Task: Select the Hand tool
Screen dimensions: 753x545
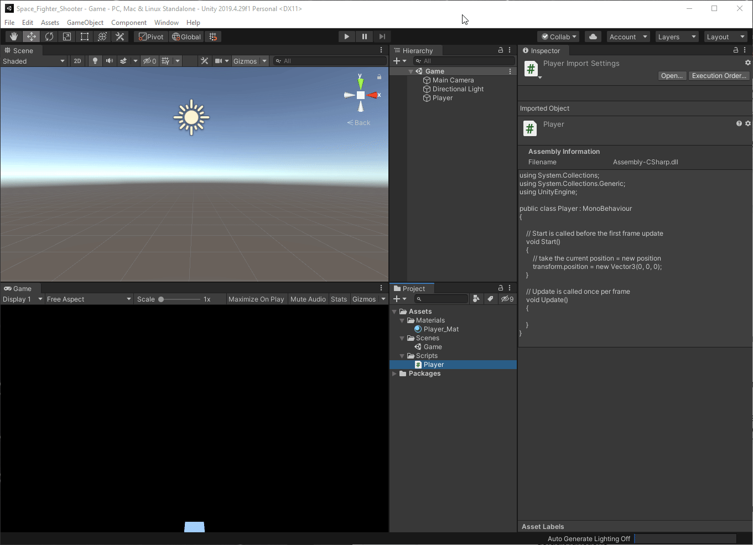Action: (x=13, y=36)
